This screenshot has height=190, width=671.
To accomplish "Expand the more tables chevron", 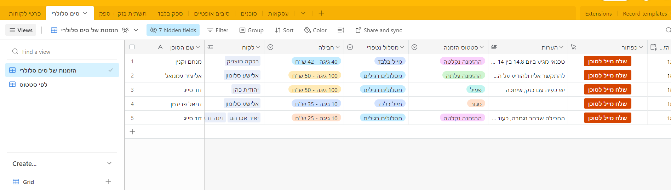I will tap(303, 13).
